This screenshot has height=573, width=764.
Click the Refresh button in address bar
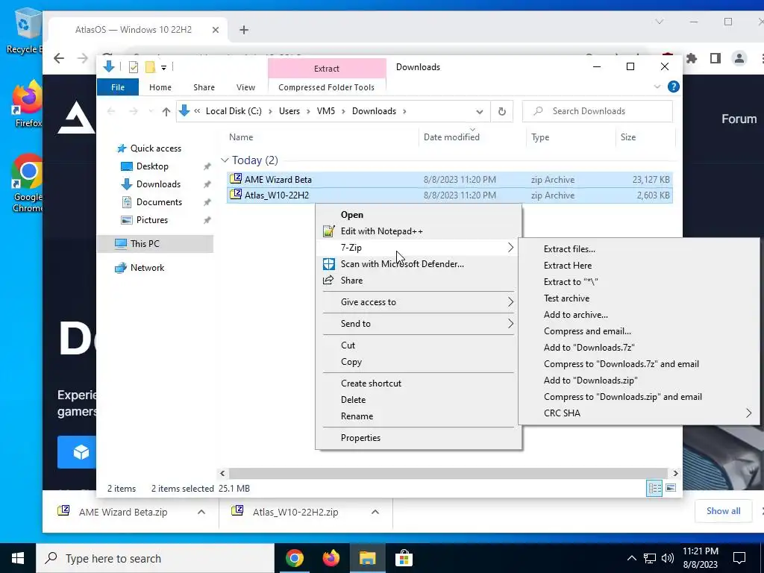[x=502, y=112]
